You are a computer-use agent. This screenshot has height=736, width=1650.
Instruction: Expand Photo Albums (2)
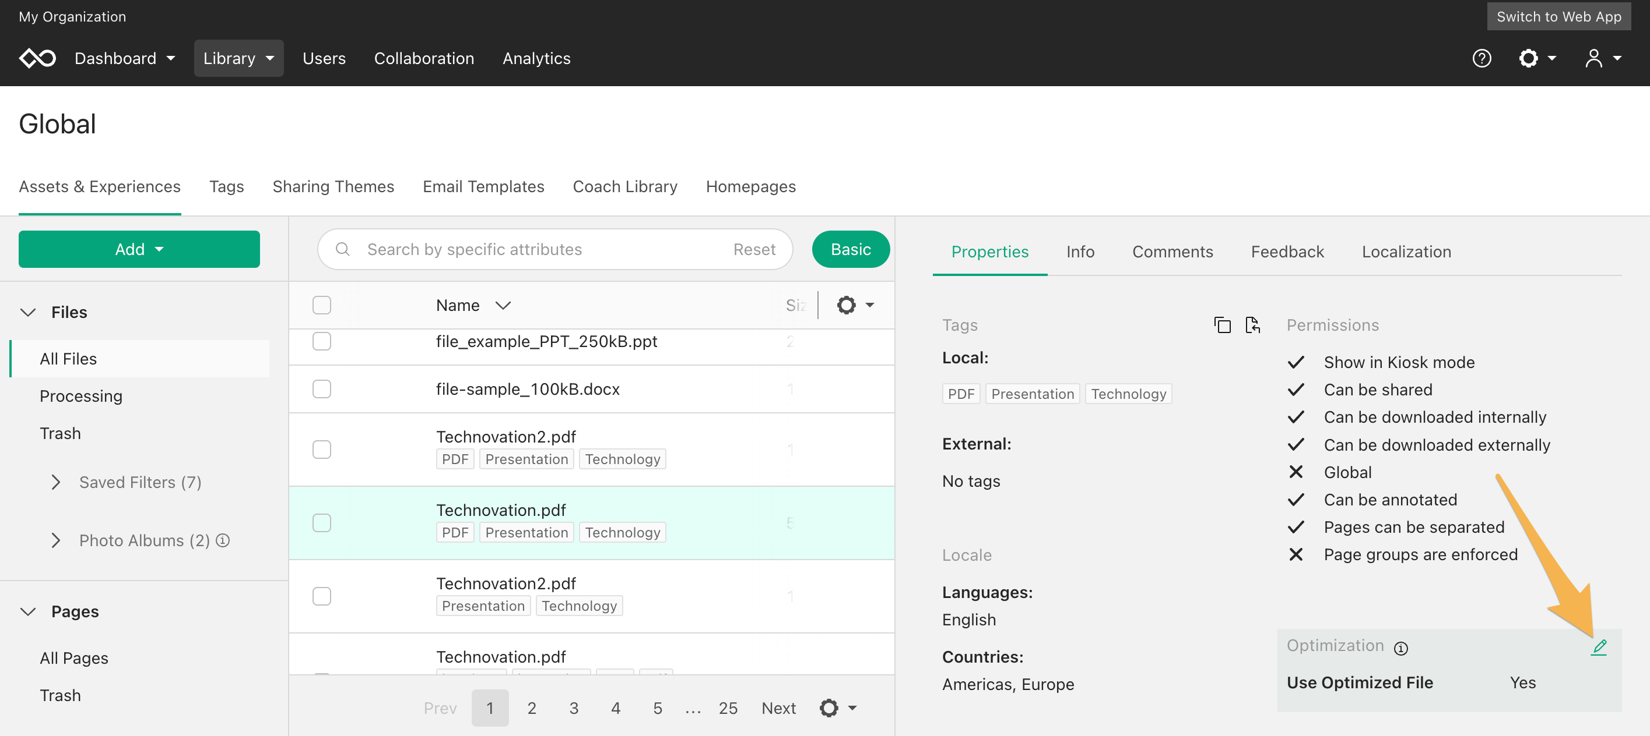tap(56, 540)
